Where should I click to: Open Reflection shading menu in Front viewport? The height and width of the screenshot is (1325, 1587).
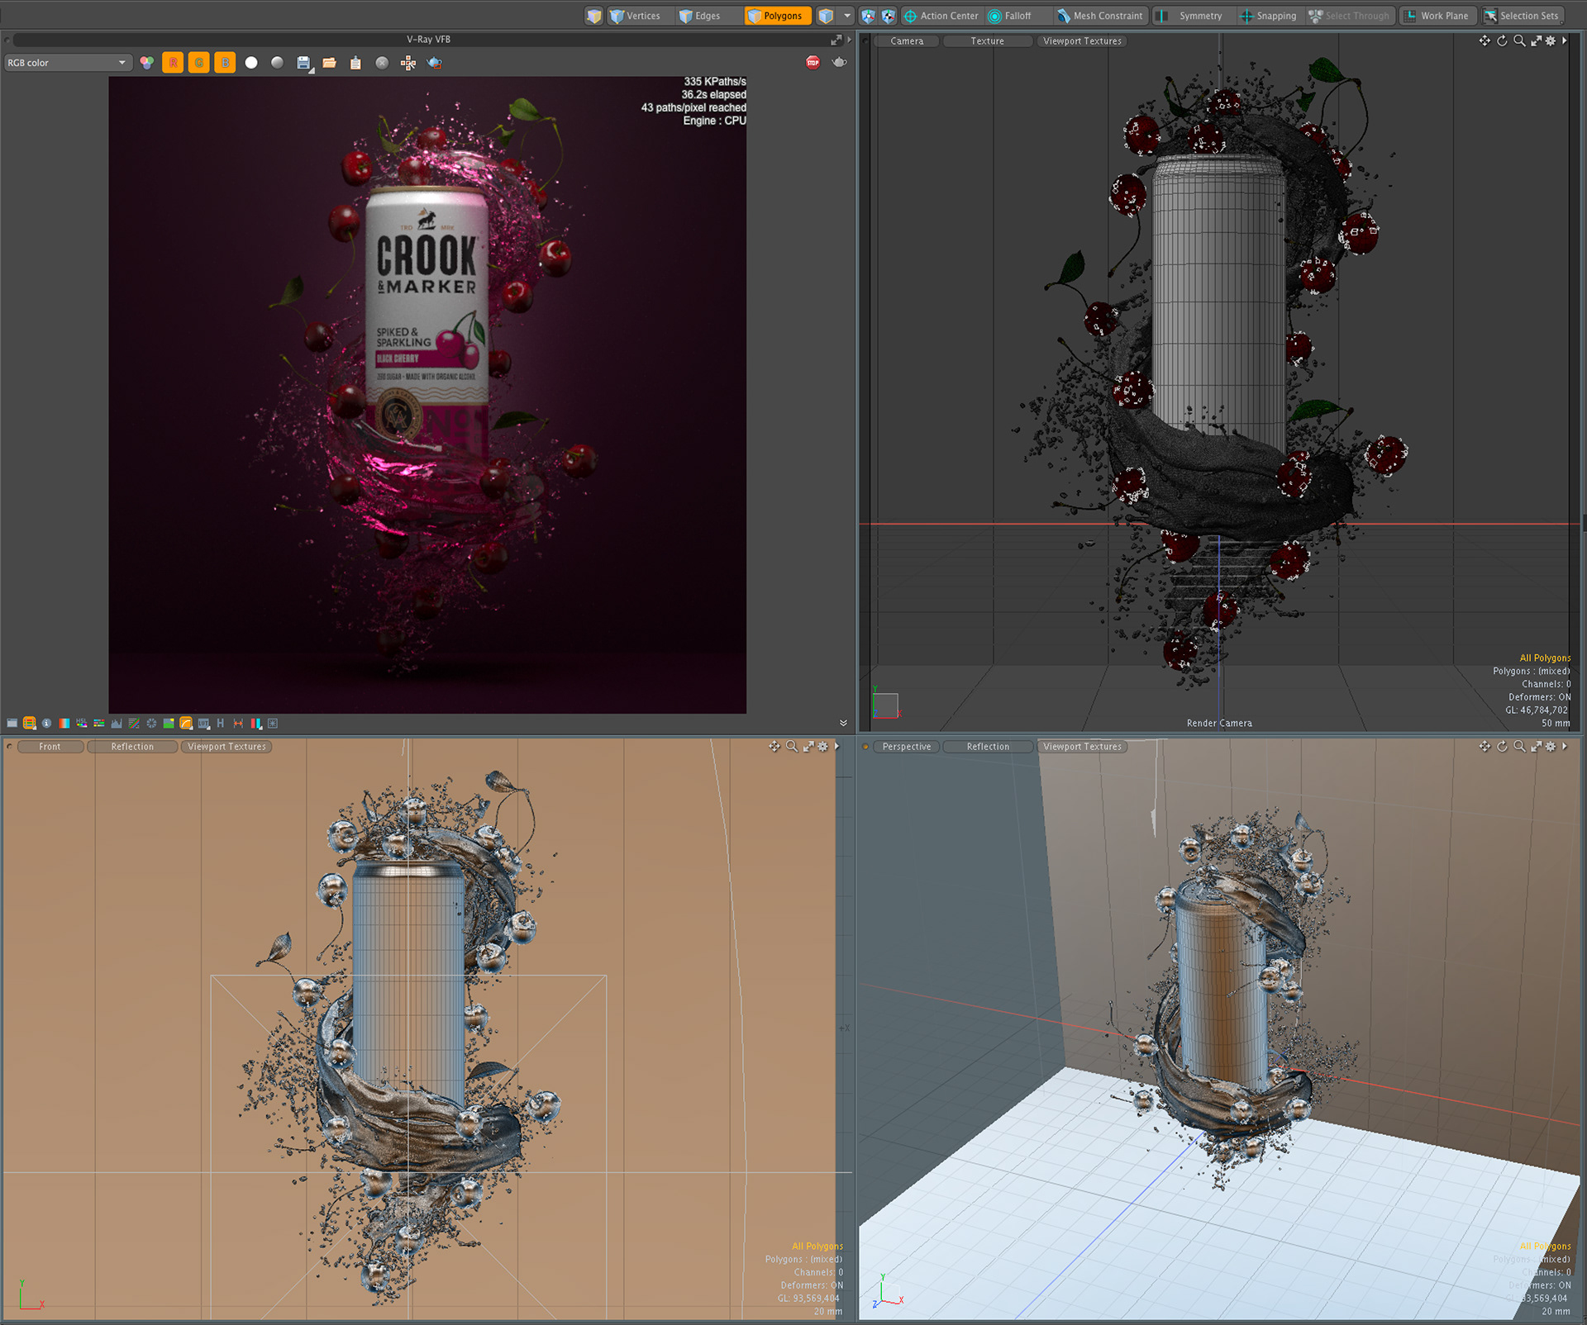click(x=132, y=747)
